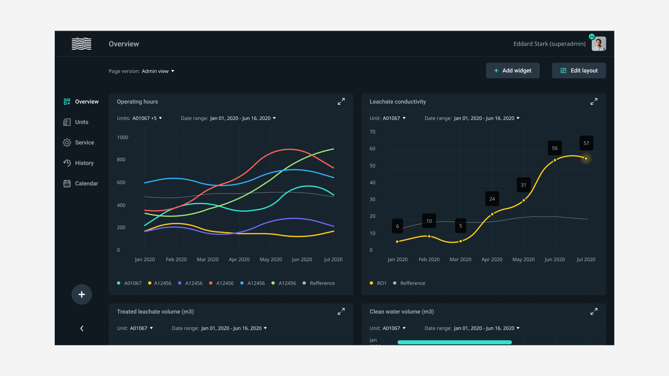Click the Edit layout button
The height and width of the screenshot is (376, 669).
[578, 70]
